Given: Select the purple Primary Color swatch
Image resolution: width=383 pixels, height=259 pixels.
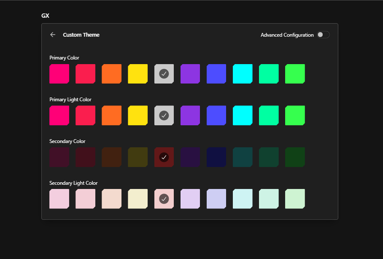Looking at the screenshot, I should pyautogui.click(x=190, y=74).
